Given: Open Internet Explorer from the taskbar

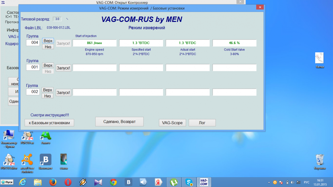Looking at the screenshot, I should point(23,182).
